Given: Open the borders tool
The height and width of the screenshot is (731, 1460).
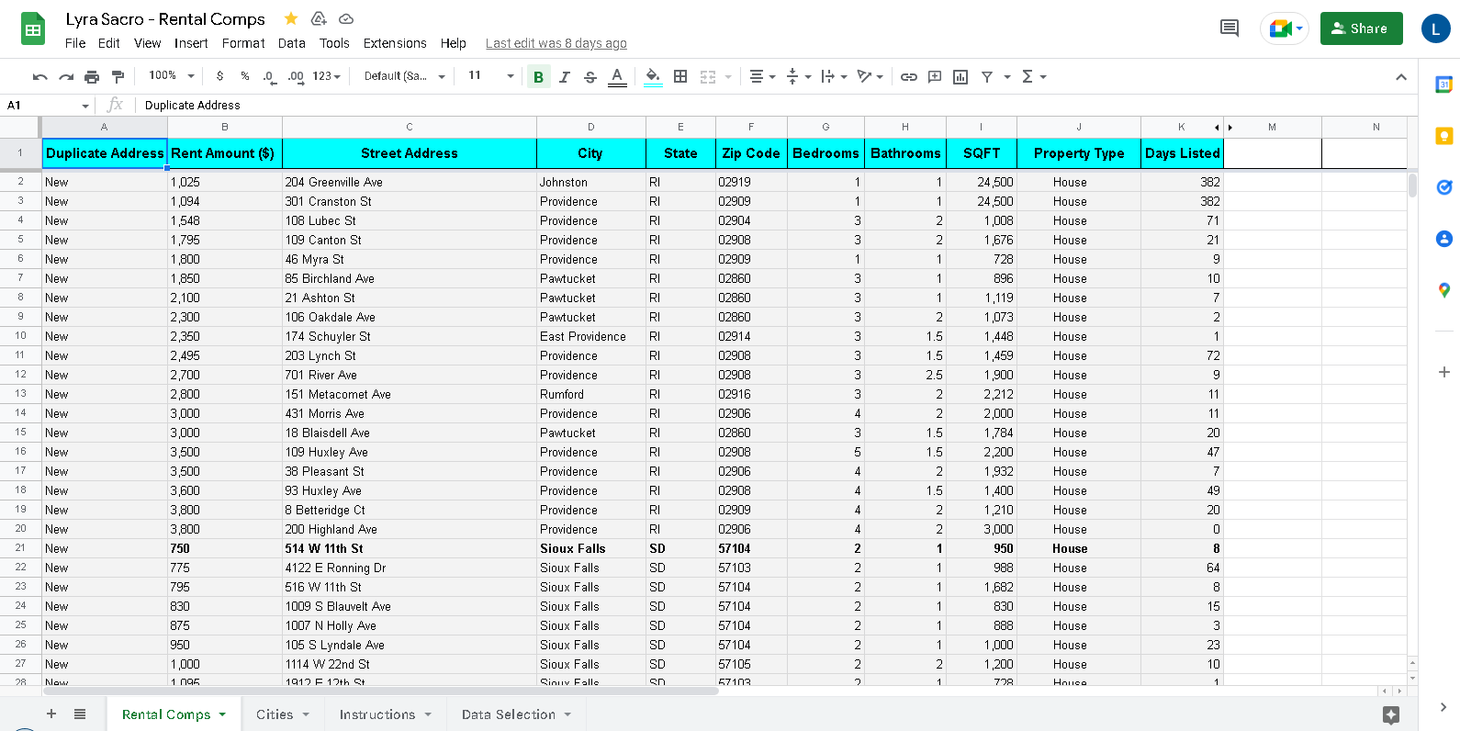Looking at the screenshot, I should (680, 76).
